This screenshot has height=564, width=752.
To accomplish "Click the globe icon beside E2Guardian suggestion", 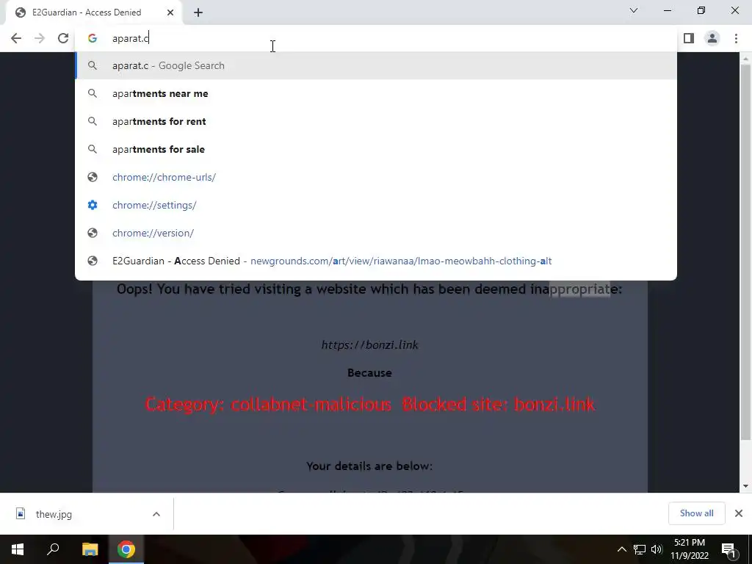I will tap(93, 261).
